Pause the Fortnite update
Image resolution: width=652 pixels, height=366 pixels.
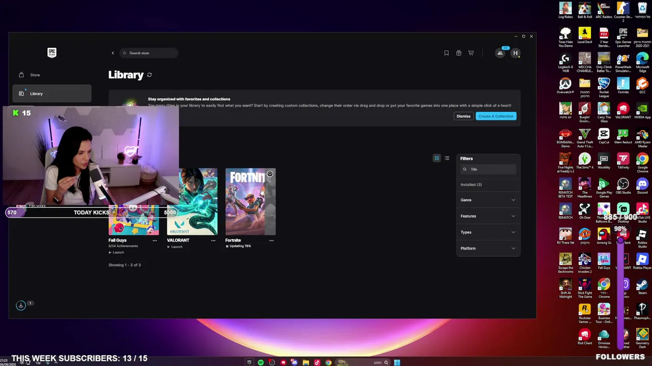coord(227,246)
